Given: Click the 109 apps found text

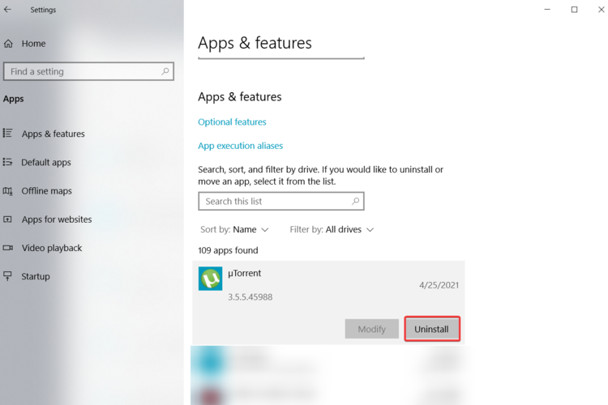Looking at the screenshot, I should [x=228, y=250].
